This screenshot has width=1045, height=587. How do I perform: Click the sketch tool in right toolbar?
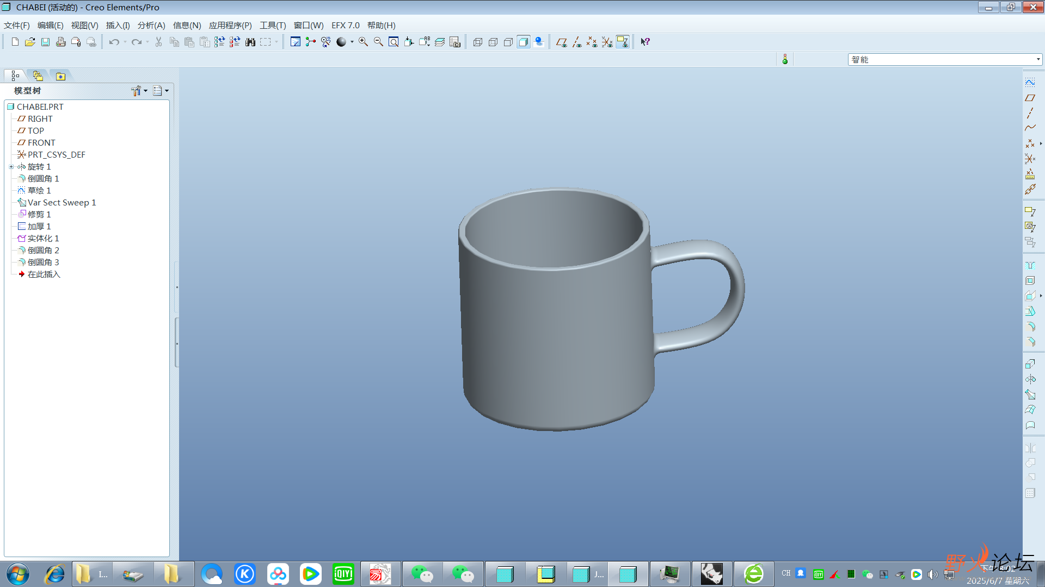pos(1030,83)
